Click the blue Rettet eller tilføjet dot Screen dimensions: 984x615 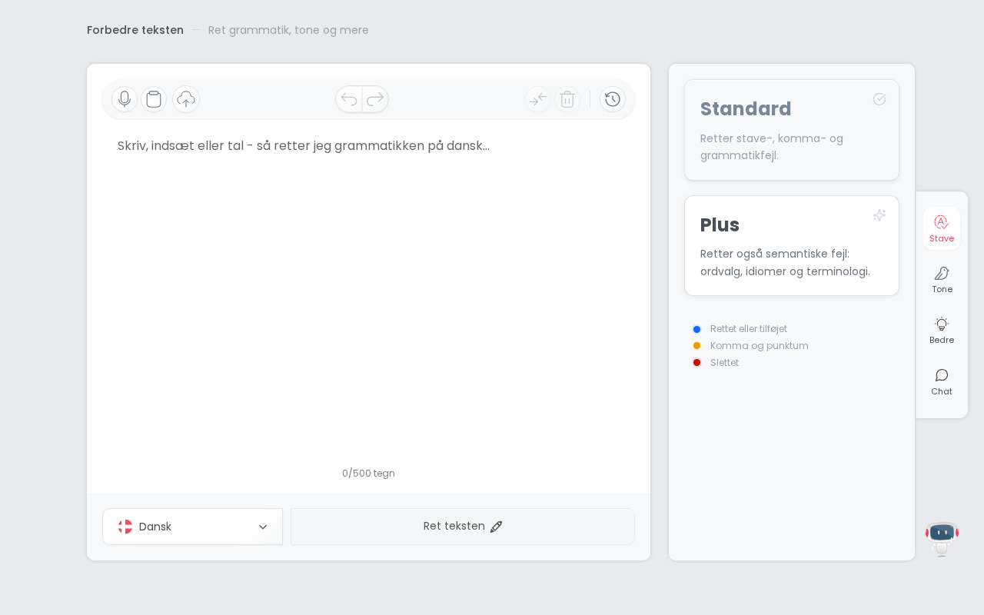696,329
